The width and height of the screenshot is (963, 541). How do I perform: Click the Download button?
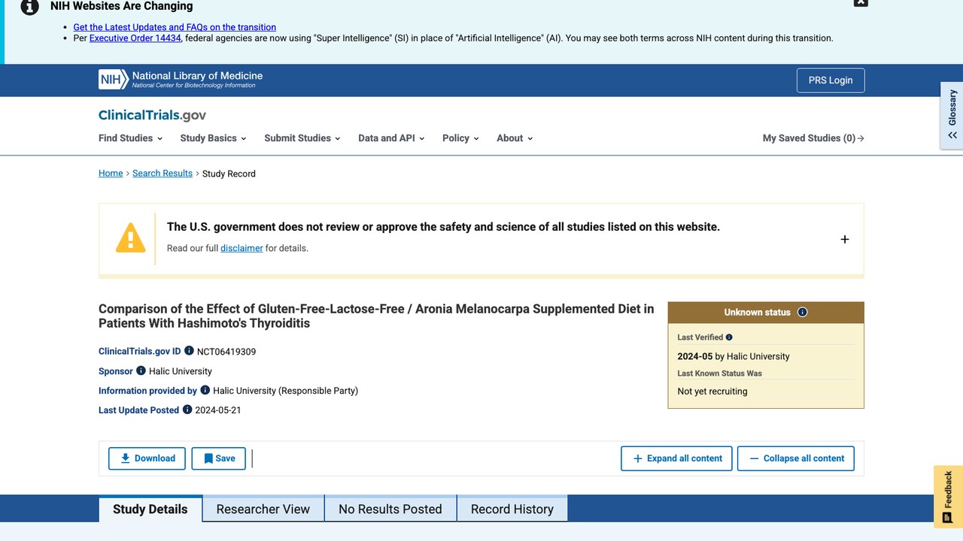pos(147,458)
